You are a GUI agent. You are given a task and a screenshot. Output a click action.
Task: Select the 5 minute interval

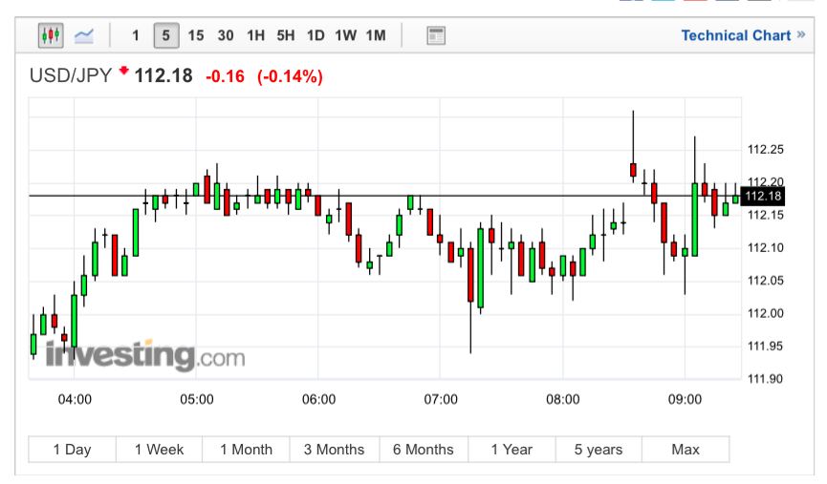165,36
